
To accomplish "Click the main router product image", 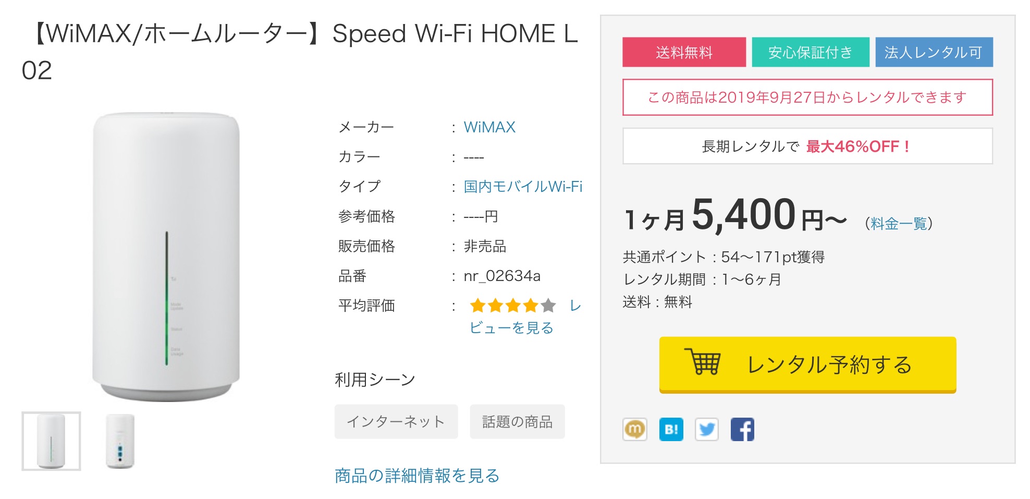I will (x=166, y=255).
